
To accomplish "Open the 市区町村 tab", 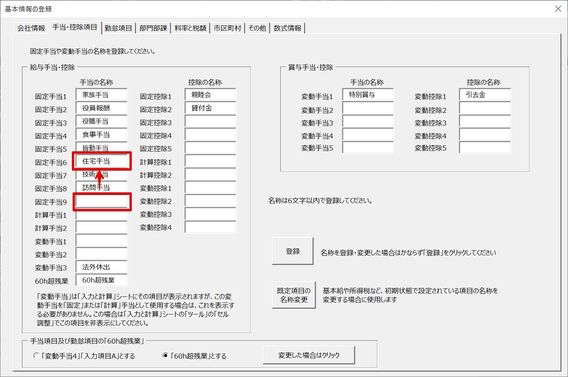I will point(227,28).
